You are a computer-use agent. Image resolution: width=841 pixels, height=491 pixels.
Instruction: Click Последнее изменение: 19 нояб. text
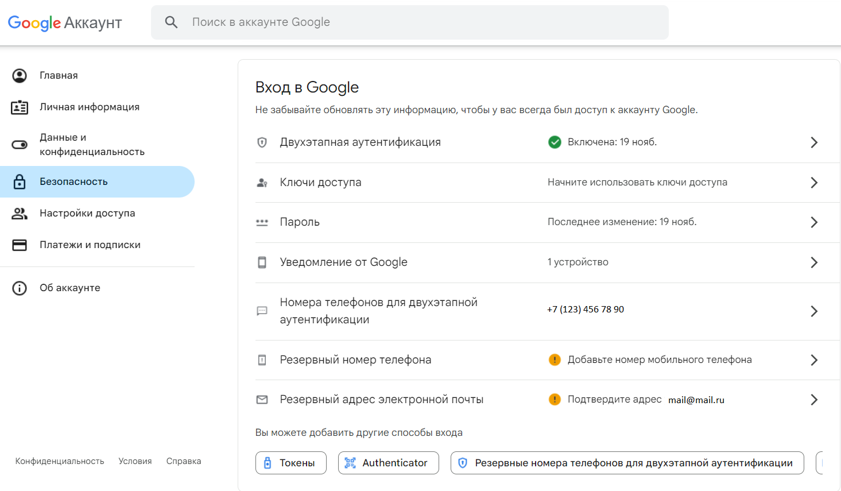coord(622,222)
